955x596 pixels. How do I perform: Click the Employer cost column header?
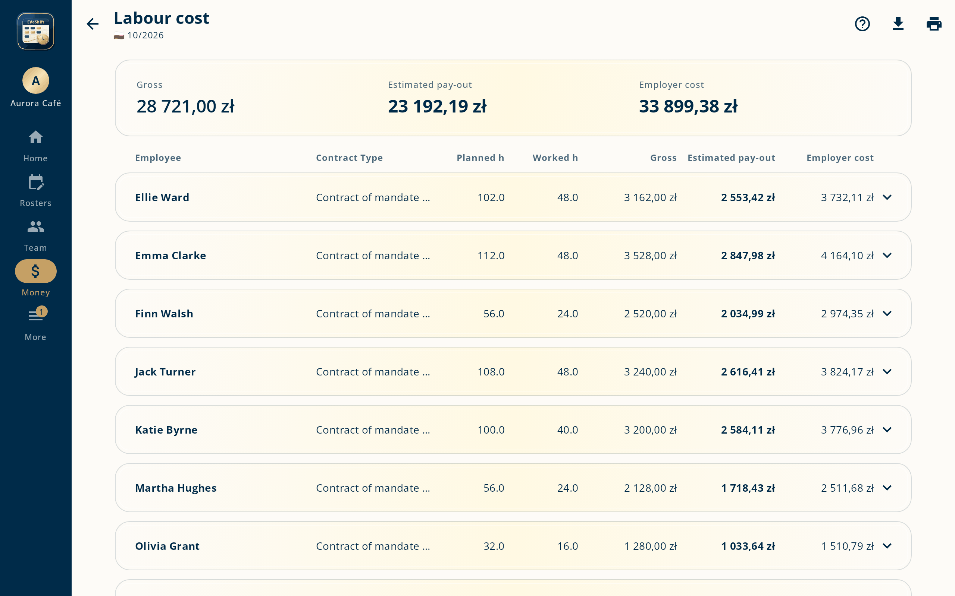pos(840,158)
